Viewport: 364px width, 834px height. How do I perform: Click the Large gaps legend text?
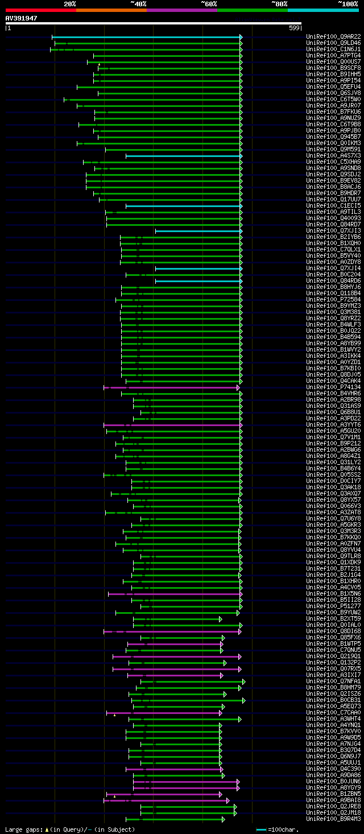pos(70,830)
